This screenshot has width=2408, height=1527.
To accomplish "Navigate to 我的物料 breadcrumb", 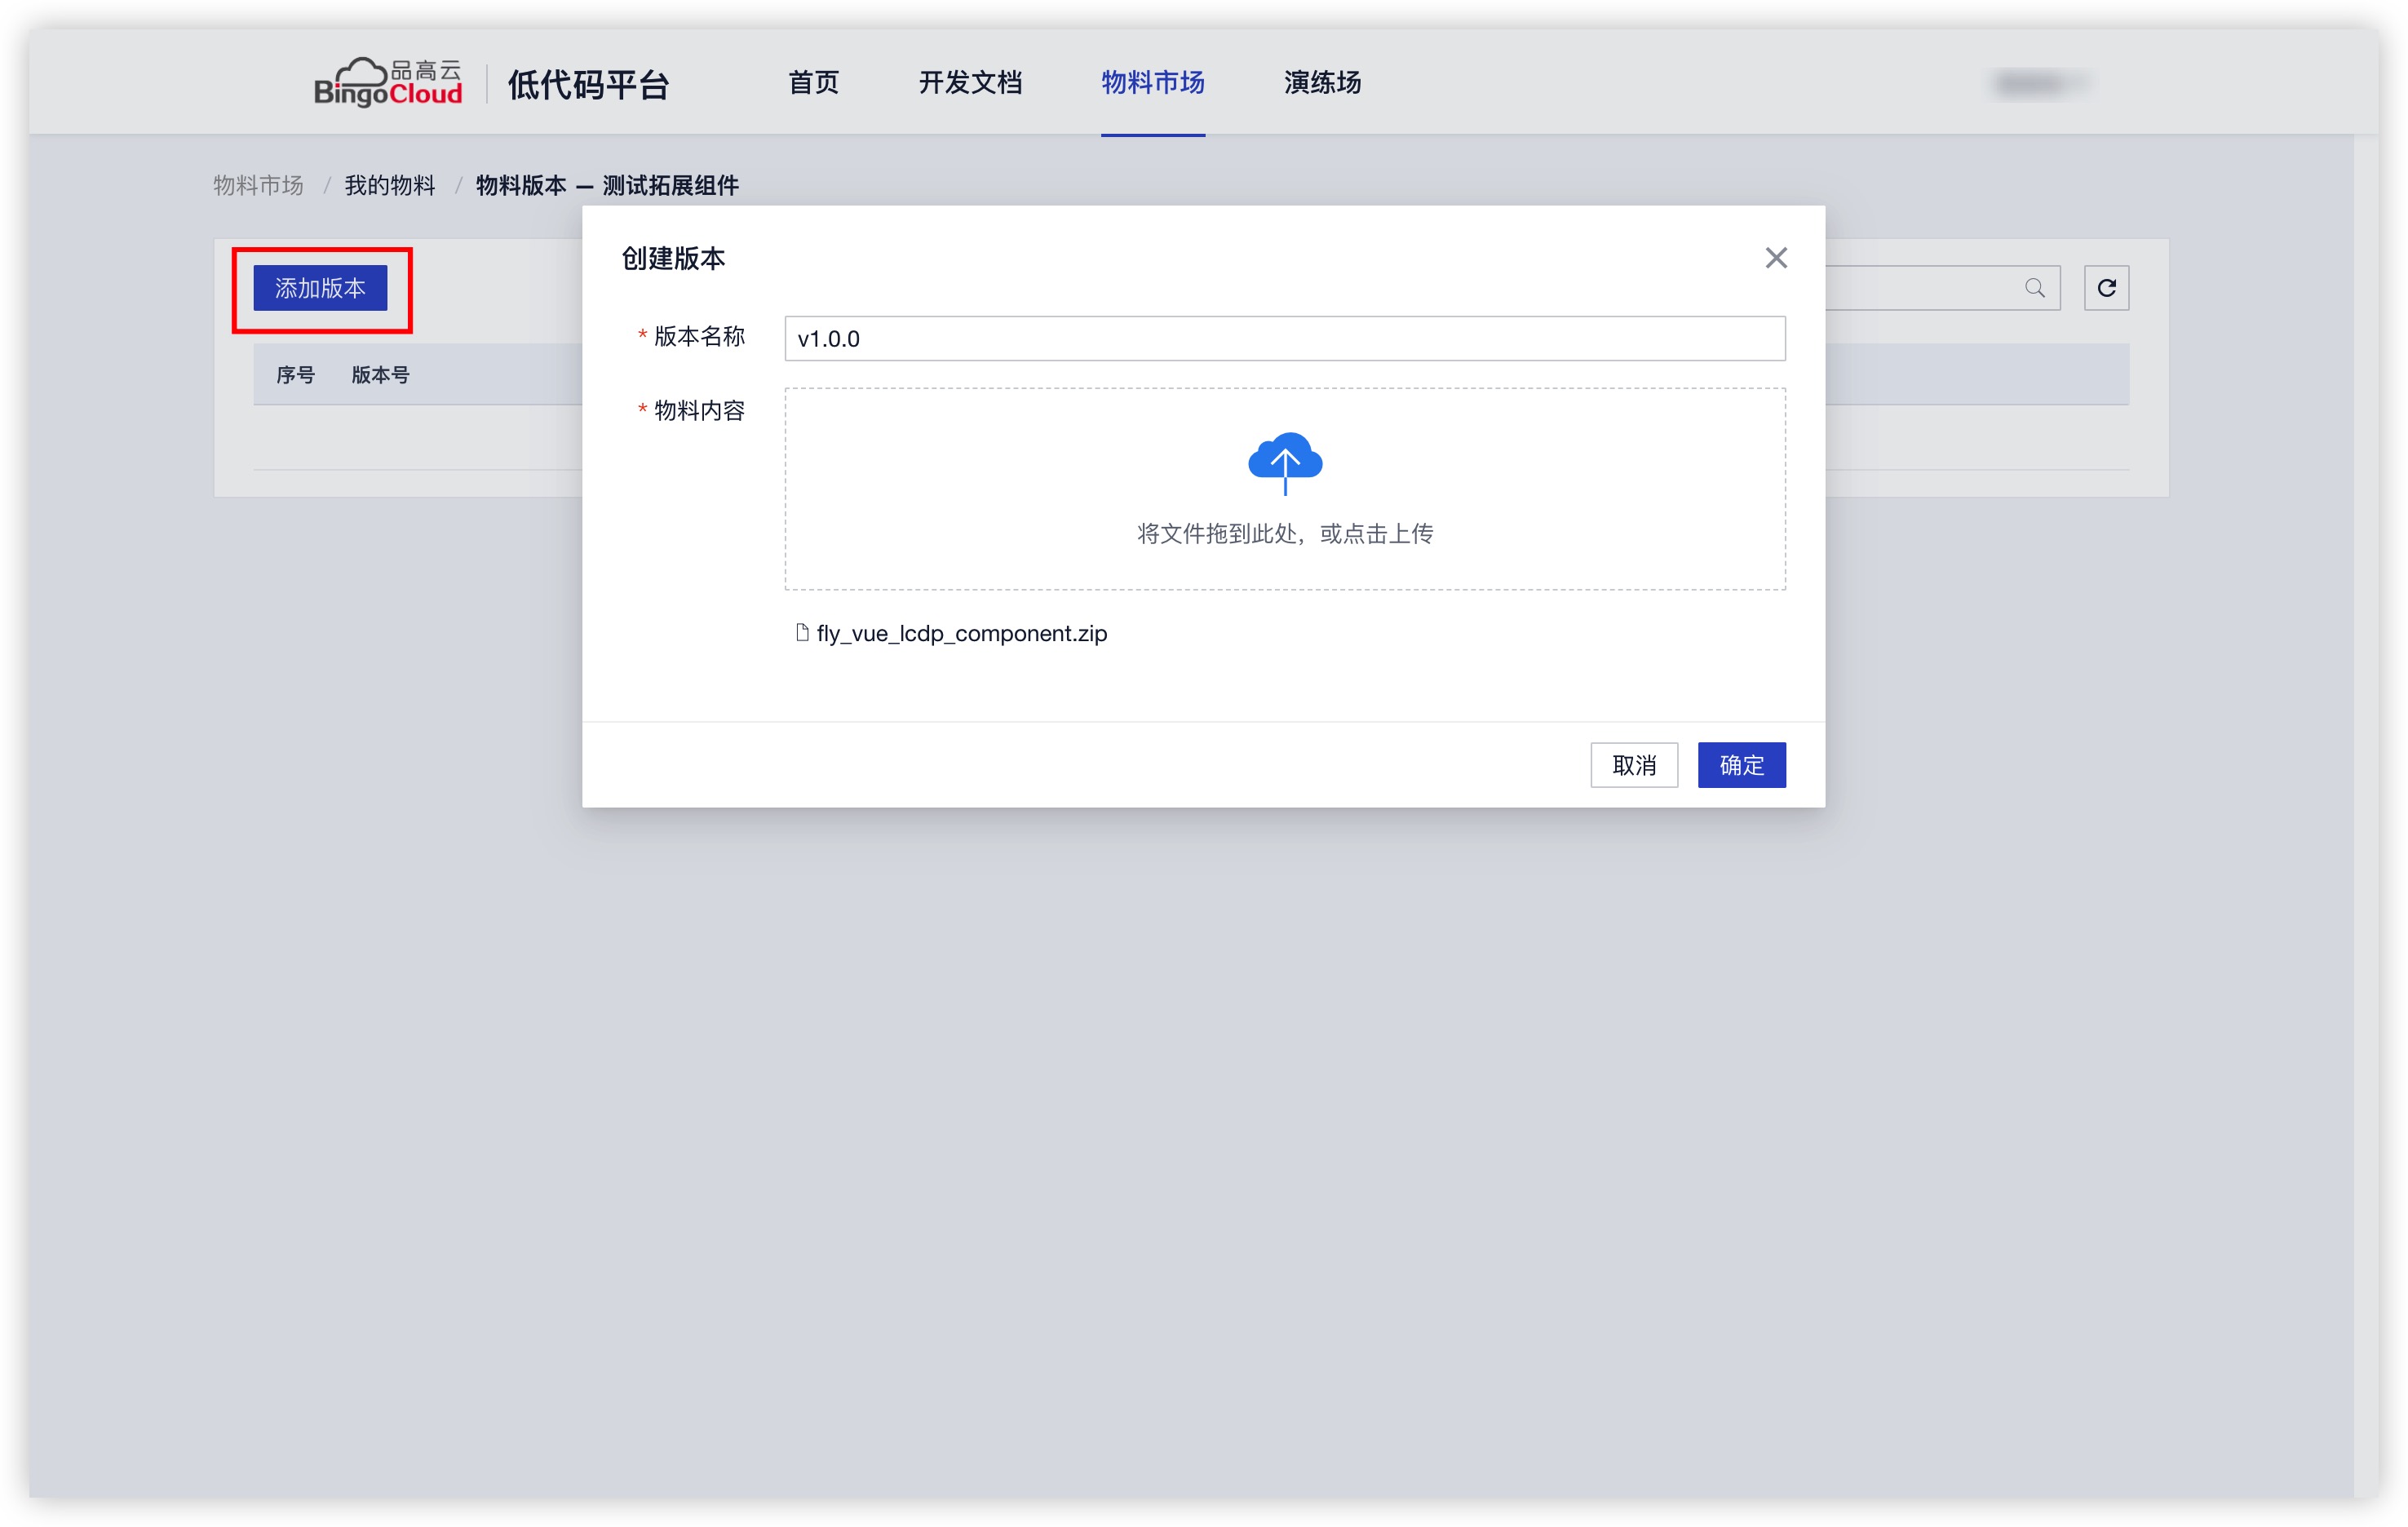I will point(389,185).
